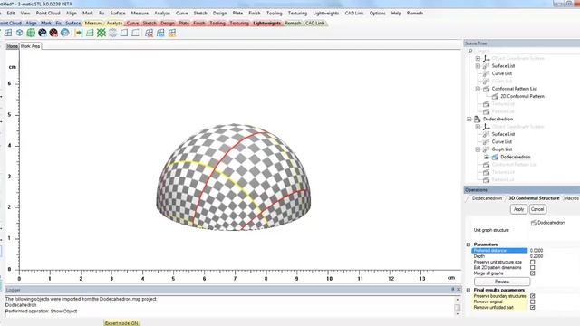Collapse Final results parameters section
This screenshot has height=326, width=580.
[x=469, y=290]
